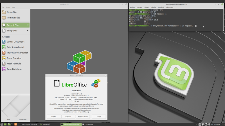Switch to the LibreOffice taskbar window
Image resolution: width=225 pixels, height=126 pixels.
click(88, 124)
